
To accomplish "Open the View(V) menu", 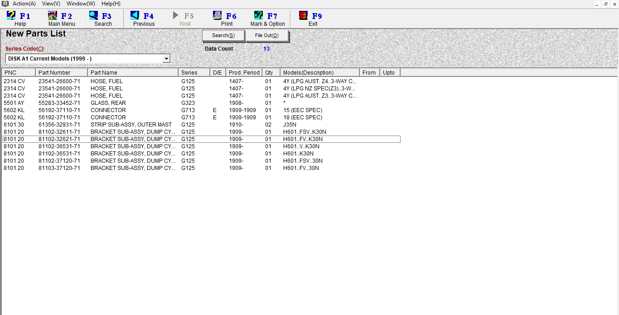I will (51, 4).
